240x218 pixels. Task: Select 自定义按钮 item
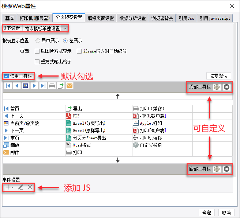(x=162, y=145)
